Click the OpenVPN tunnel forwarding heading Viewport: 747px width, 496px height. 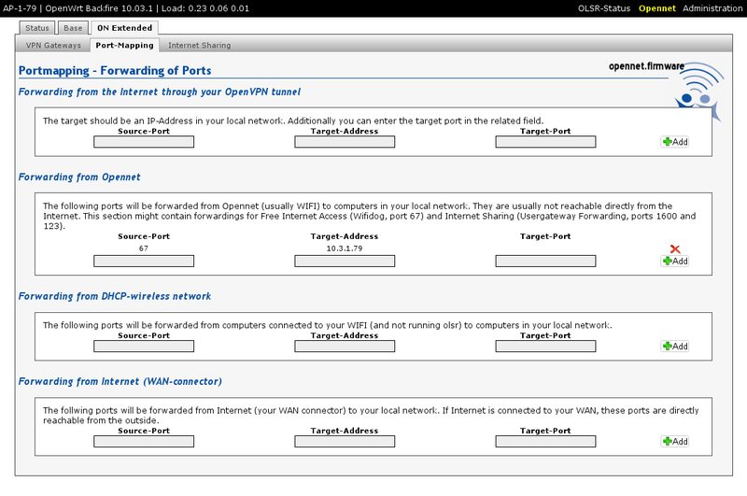159,92
